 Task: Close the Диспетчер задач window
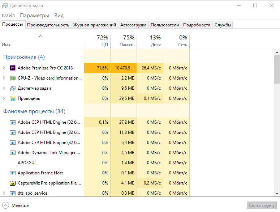[x=272, y=6]
